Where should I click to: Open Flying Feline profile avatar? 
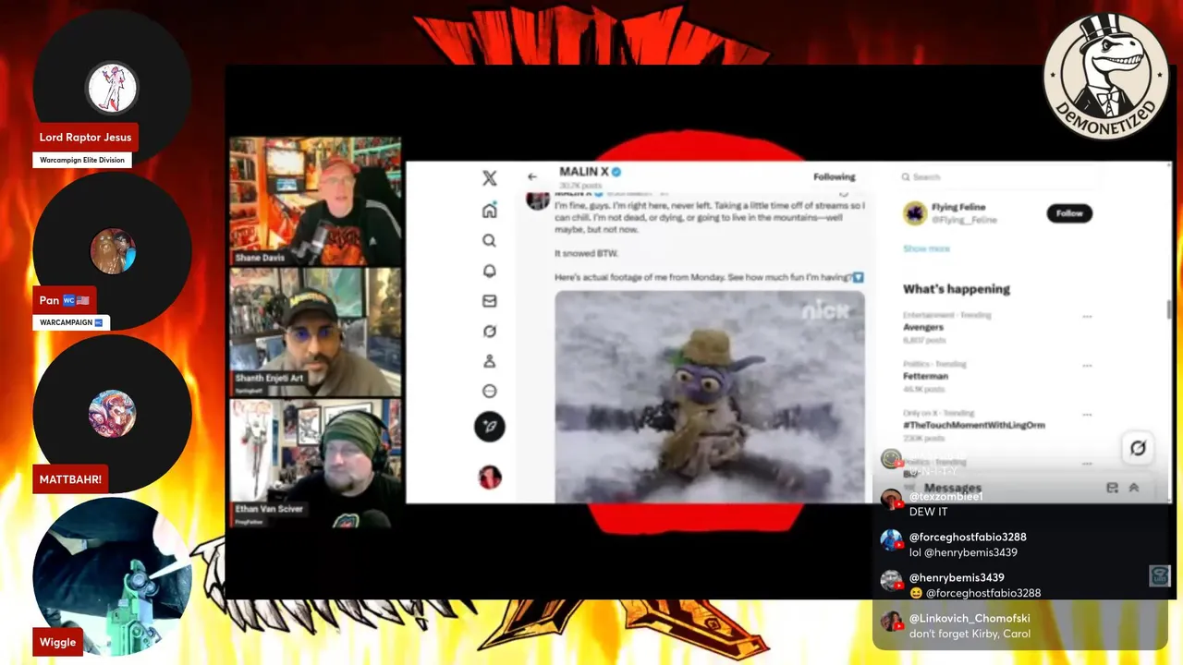[915, 213]
